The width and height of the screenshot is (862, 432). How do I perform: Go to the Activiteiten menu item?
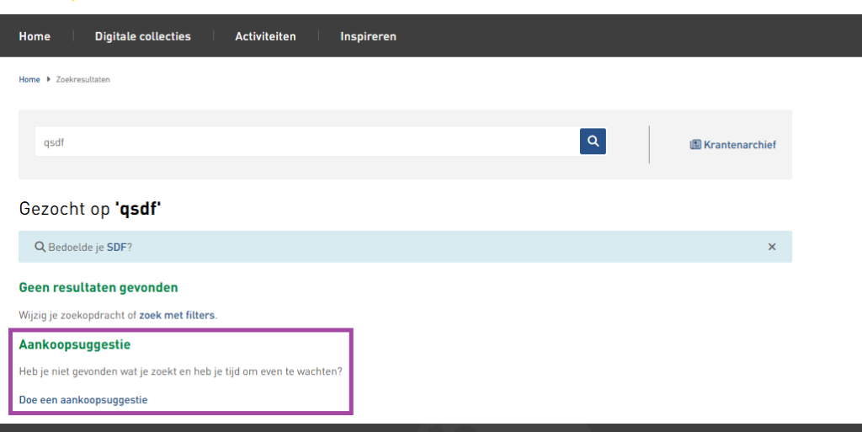265,36
